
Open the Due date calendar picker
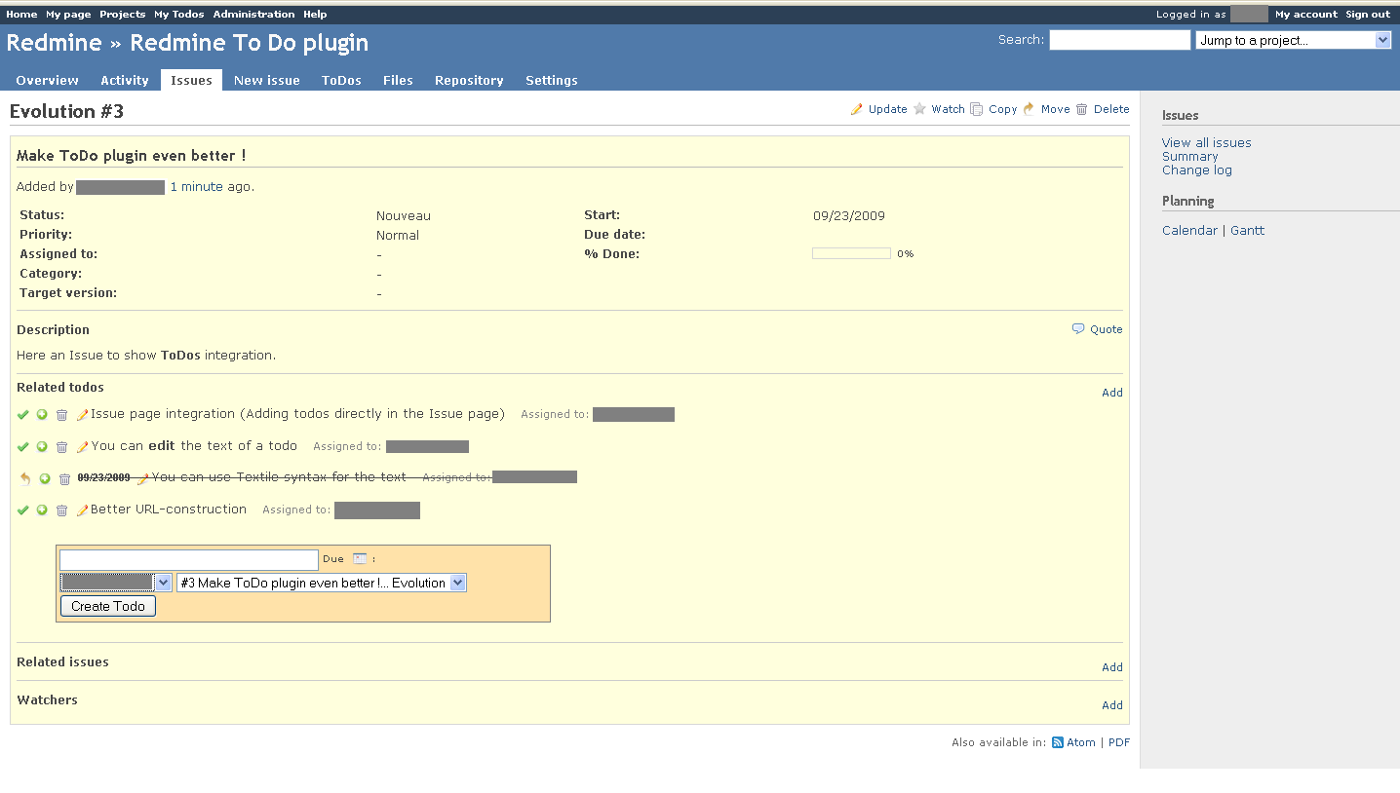click(x=360, y=559)
